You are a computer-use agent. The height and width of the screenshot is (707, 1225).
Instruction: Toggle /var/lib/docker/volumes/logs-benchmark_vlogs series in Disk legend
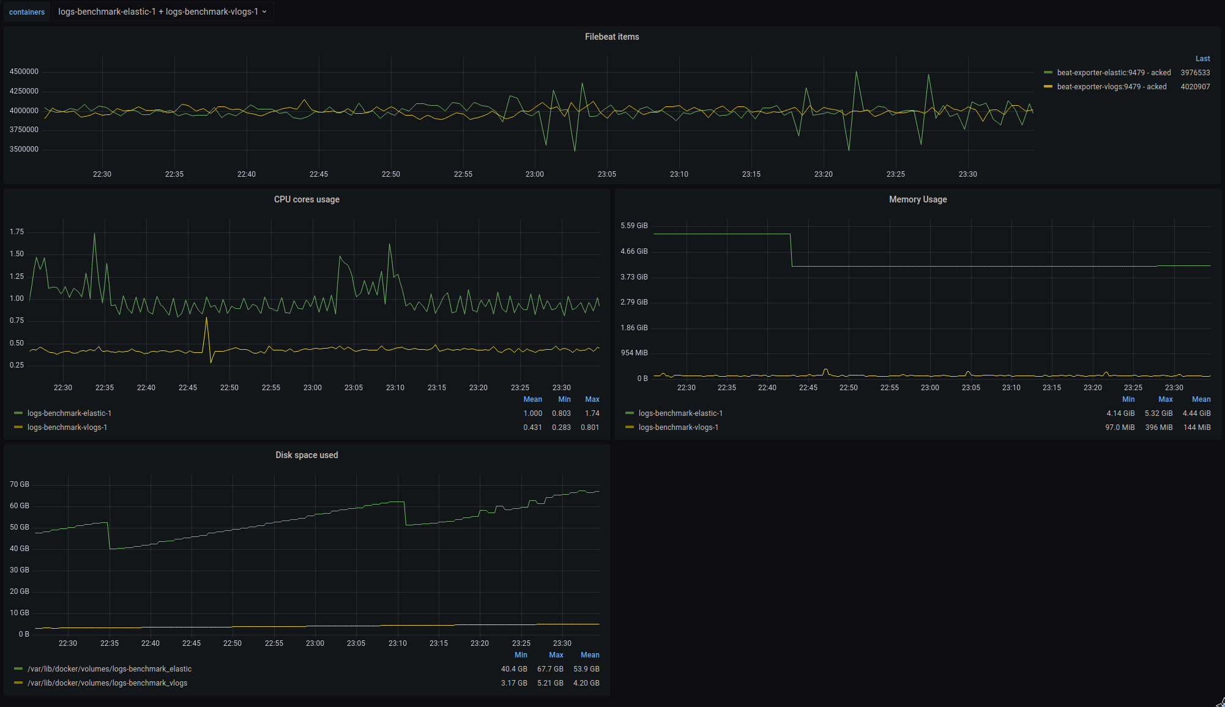108,683
